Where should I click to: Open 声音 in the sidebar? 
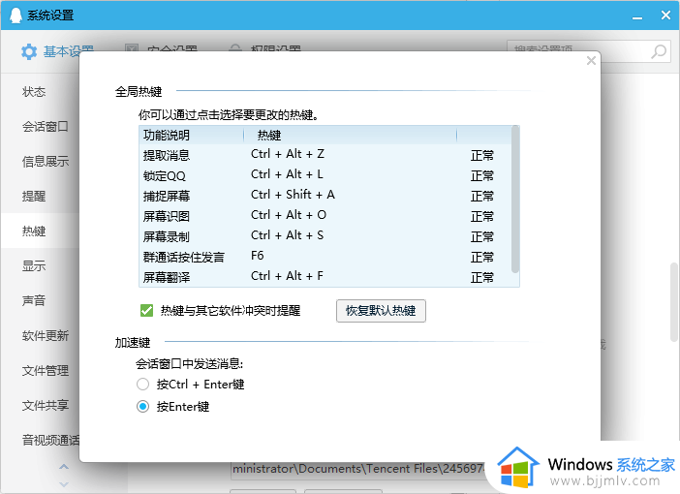pyautogui.click(x=34, y=300)
